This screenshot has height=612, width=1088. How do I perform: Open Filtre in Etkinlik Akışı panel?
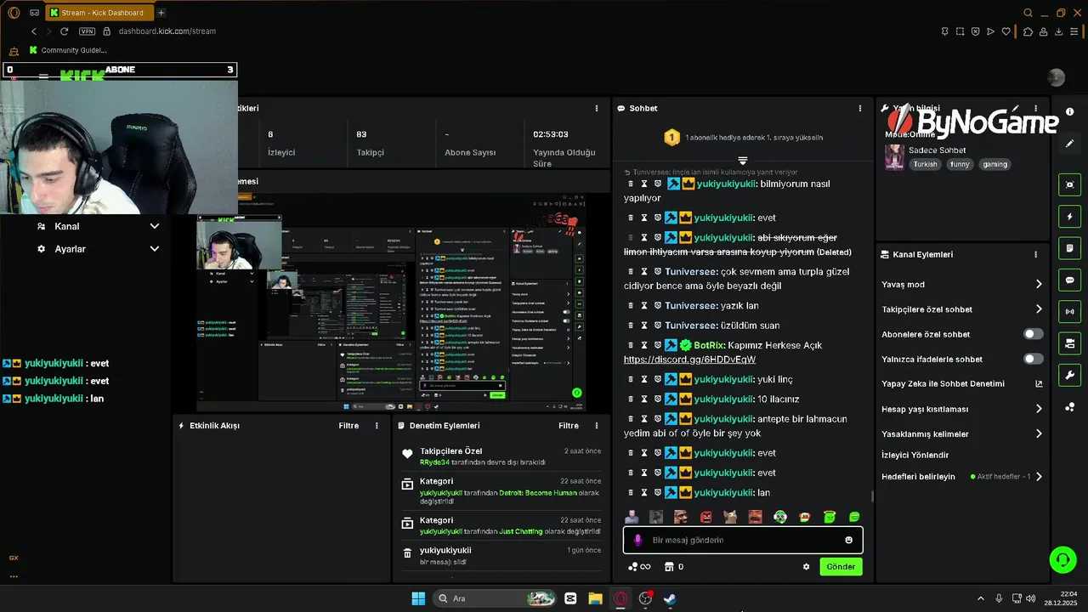point(348,426)
